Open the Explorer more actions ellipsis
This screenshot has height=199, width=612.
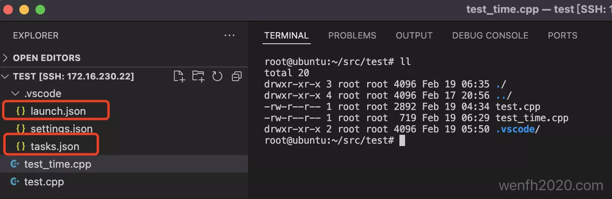point(229,35)
